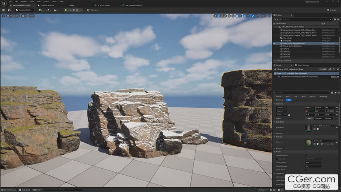The image size is (341, 192).
Task: Click the Skip frame playback button
Action: click(x=70, y=10)
